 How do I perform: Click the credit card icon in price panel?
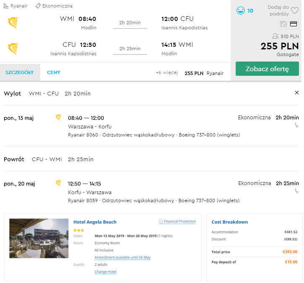pyautogui.click(x=294, y=24)
